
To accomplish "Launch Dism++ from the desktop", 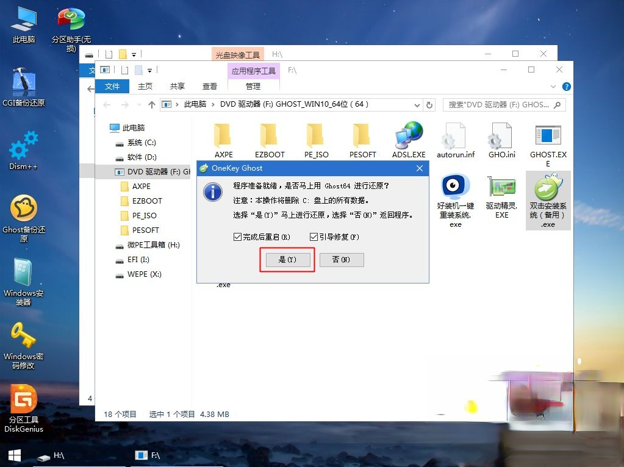I will point(23,151).
